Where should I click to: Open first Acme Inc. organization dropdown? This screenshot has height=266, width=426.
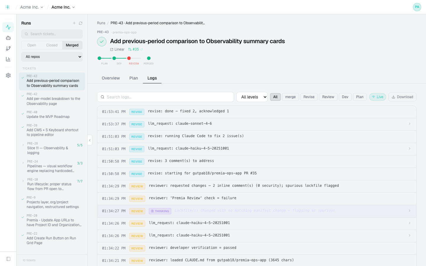pos(32,7)
